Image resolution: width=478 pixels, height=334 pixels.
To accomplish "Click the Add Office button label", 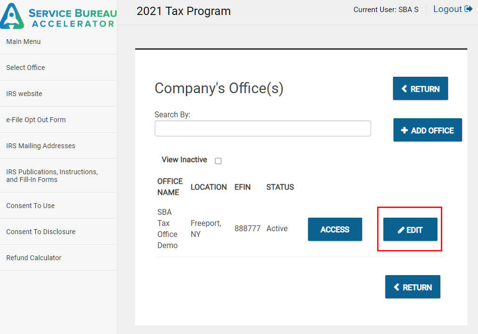I will coord(432,130).
